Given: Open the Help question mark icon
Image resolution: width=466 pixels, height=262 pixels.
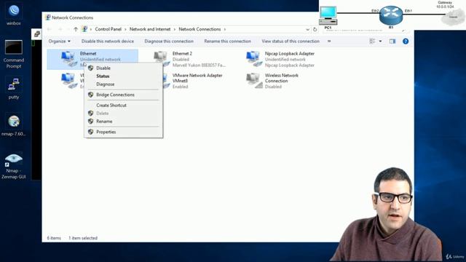Looking at the screenshot, I should tap(406, 41).
